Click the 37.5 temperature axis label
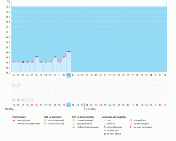Image resolution: width=176 pixels, height=141 pixels. pyautogui.click(x=8, y=7)
